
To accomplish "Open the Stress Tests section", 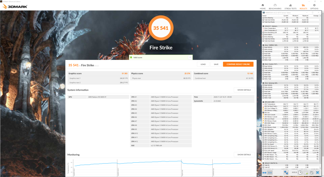I will click(290, 7).
